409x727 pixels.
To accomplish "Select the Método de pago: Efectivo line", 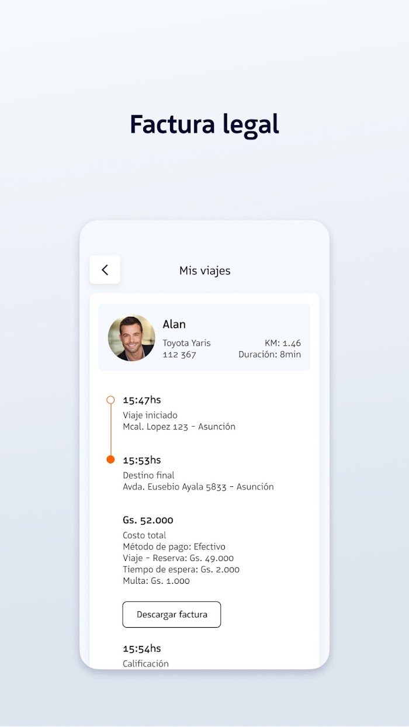I will pyautogui.click(x=174, y=547).
